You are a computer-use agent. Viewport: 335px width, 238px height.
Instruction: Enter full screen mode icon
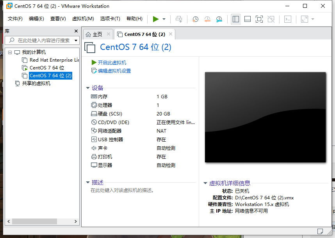point(259,19)
